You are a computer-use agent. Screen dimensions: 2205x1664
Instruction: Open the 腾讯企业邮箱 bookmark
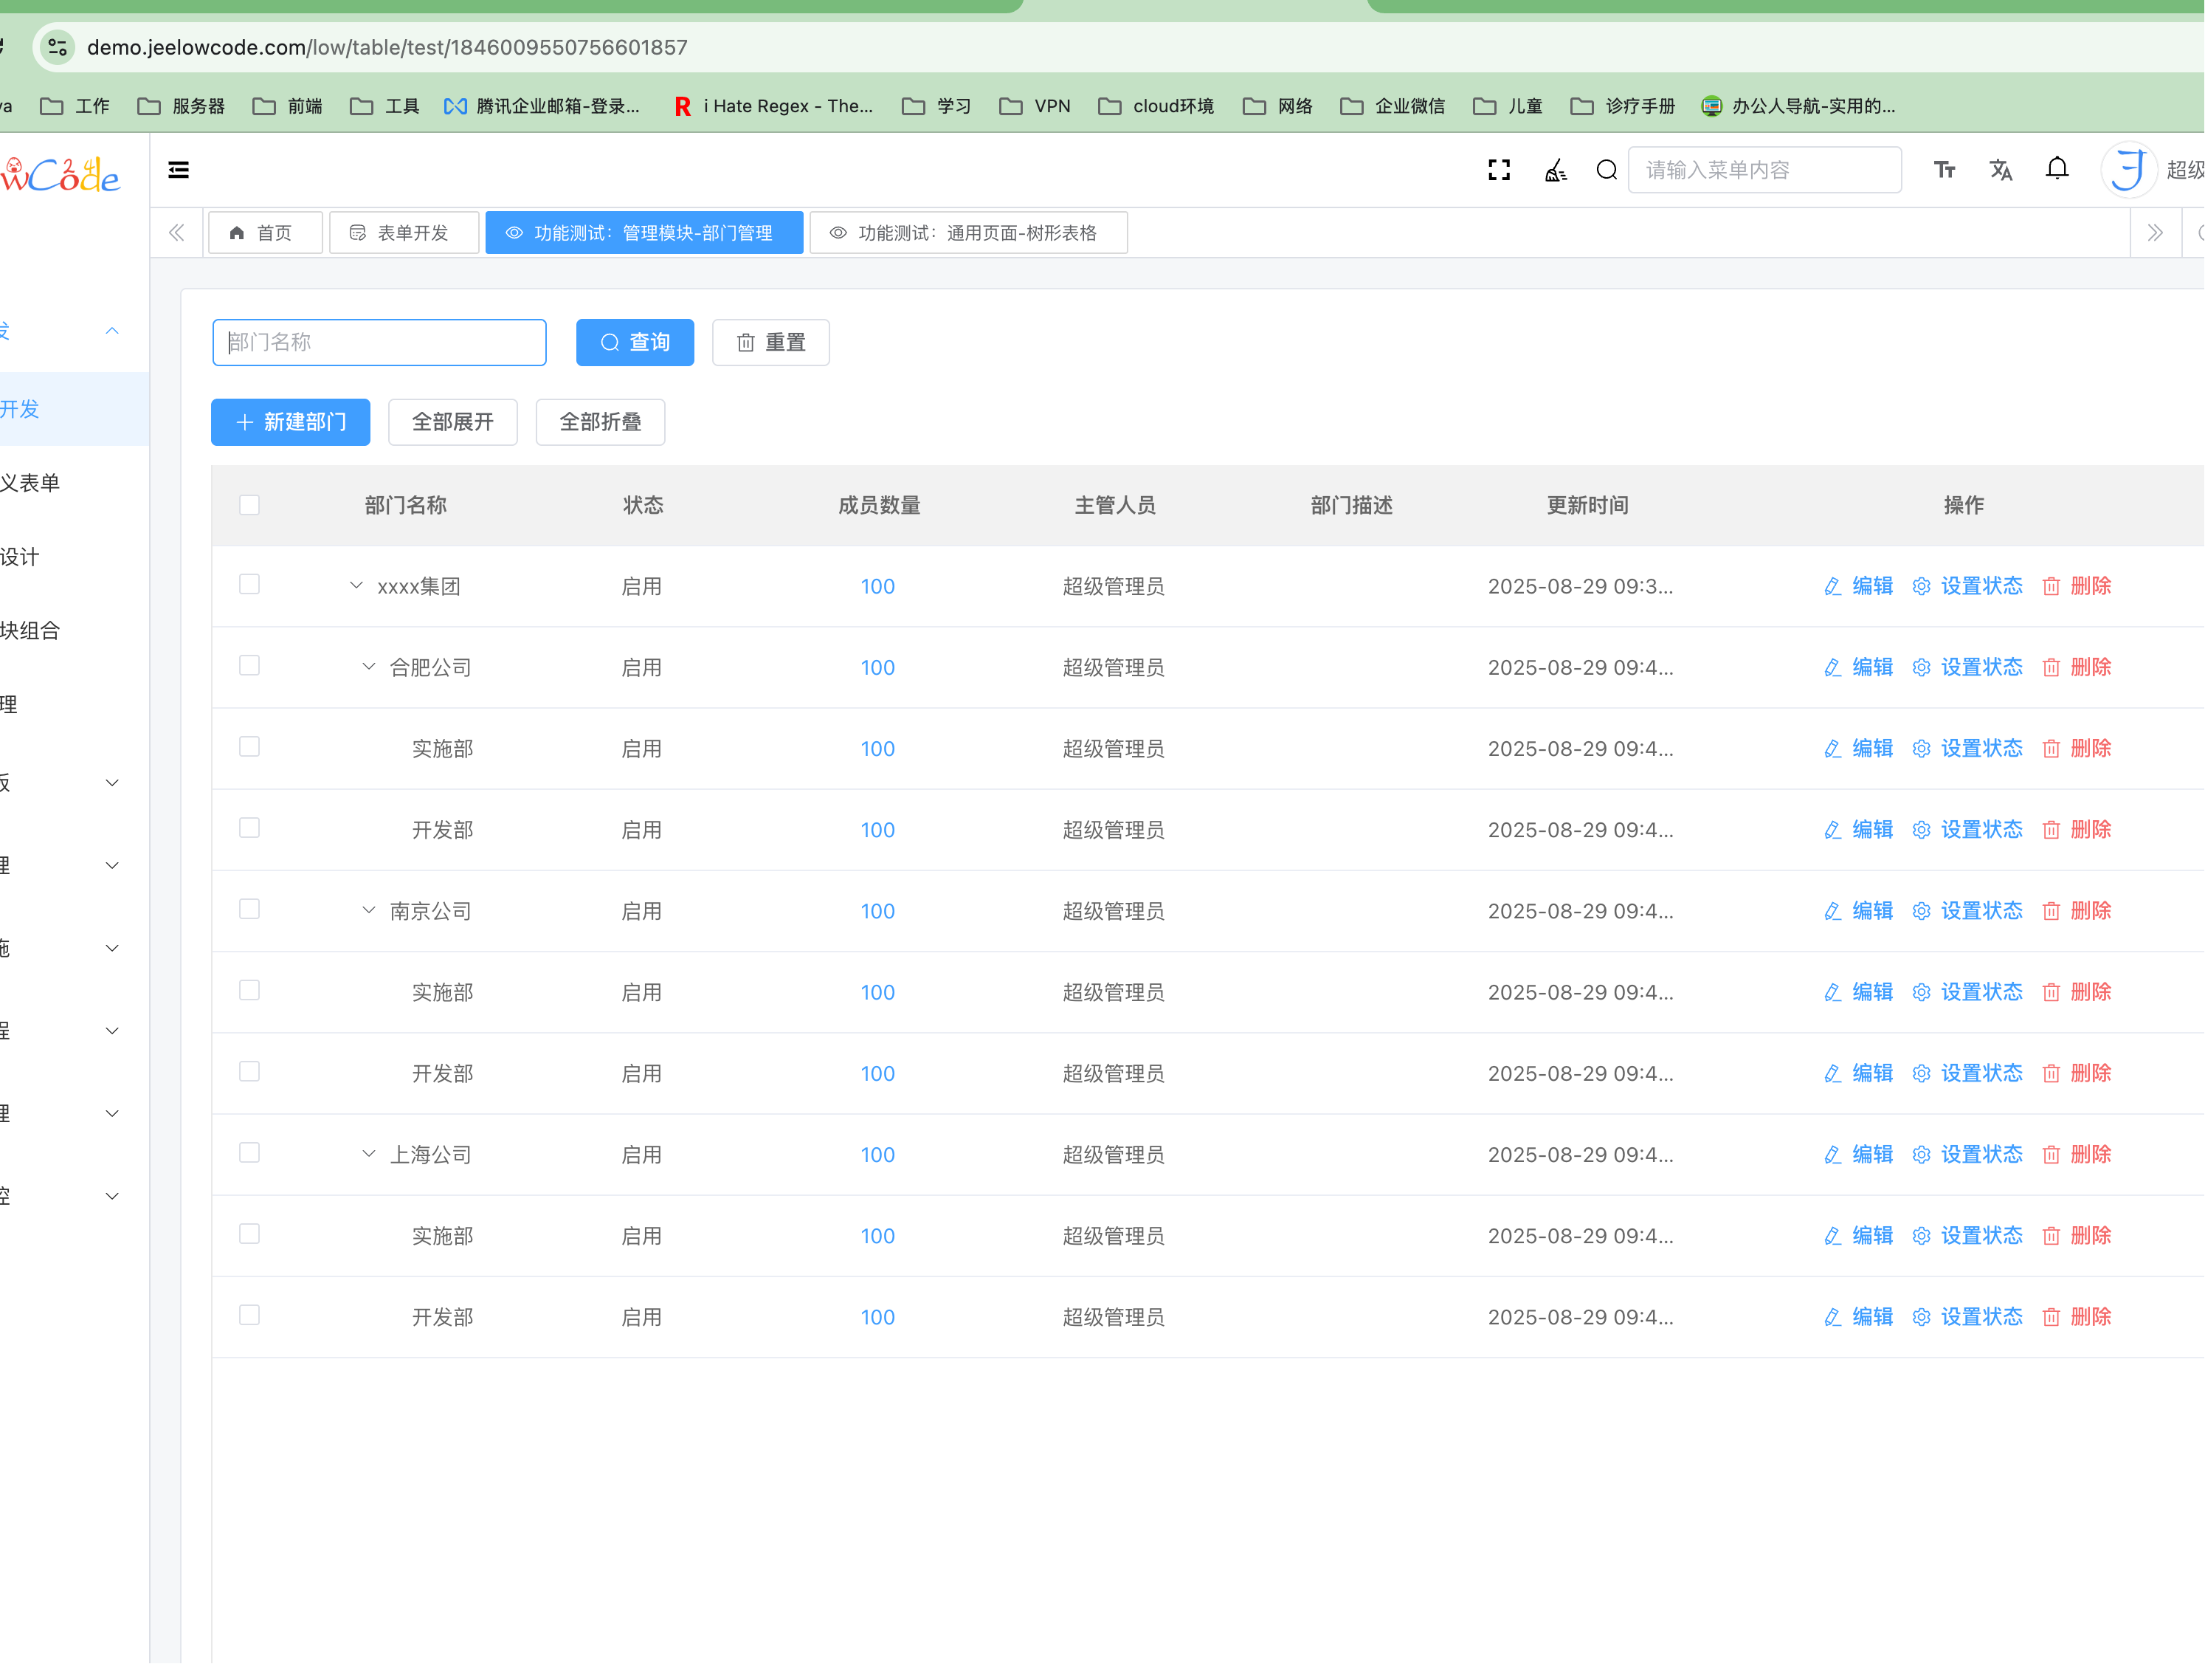pos(542,106)
